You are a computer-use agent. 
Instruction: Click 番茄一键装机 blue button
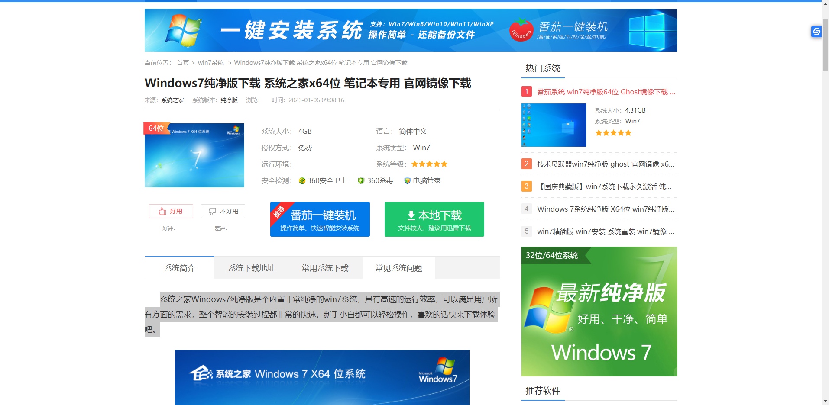click(320, 219)
